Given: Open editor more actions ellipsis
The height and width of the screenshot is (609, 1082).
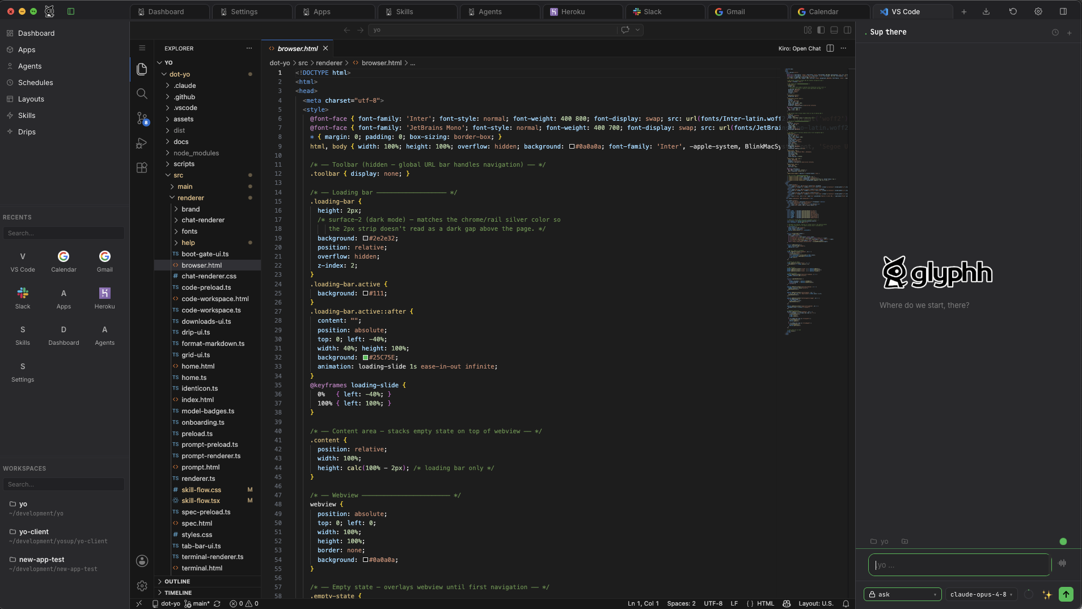Looking at the screenshot, I should coord(843,48).
